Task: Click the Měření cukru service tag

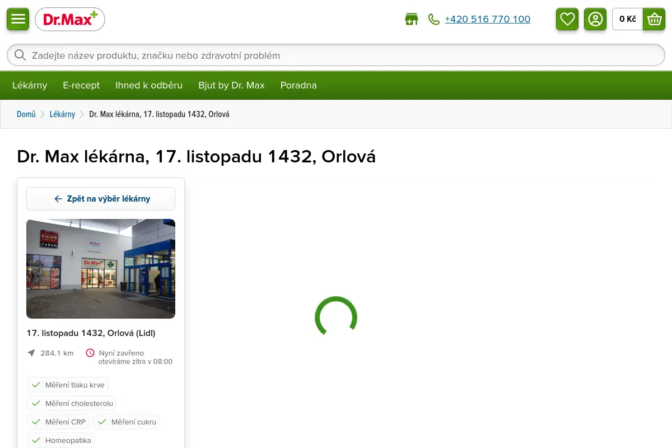Action: (x=127, y=422)
